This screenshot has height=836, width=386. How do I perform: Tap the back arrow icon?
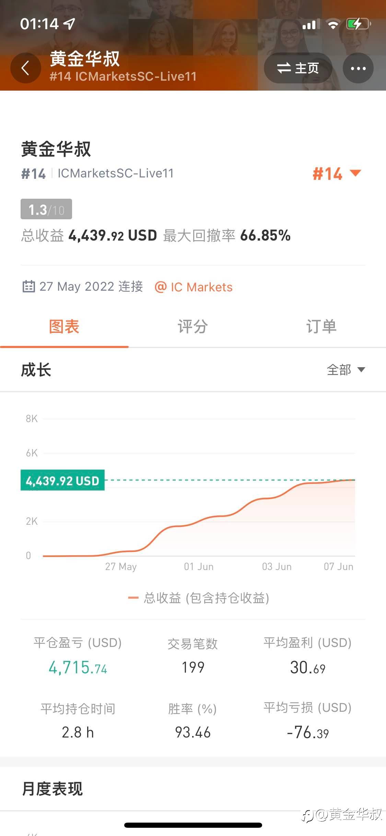25,68
